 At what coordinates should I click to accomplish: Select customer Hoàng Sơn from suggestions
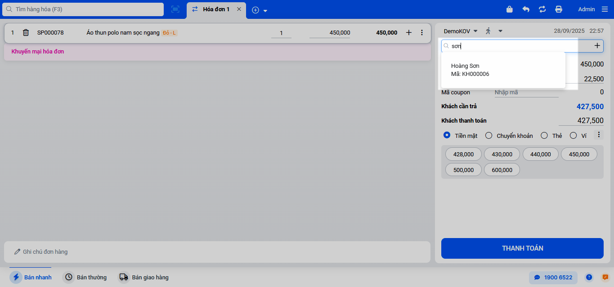click(503, 70)
